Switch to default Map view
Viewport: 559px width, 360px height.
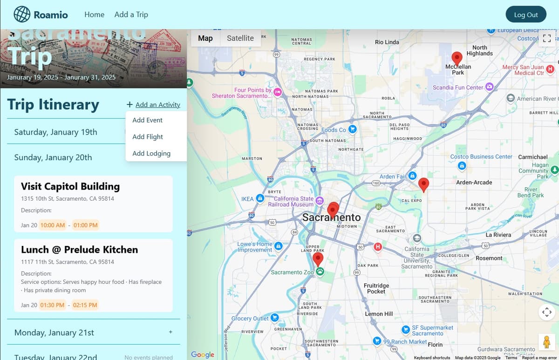(x=205, y=38)
